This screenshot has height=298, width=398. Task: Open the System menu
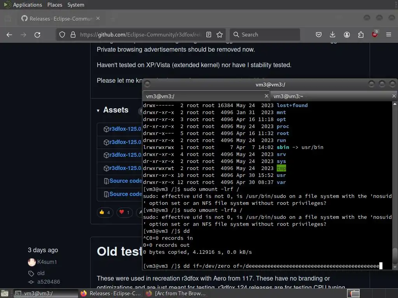[76, 5]
